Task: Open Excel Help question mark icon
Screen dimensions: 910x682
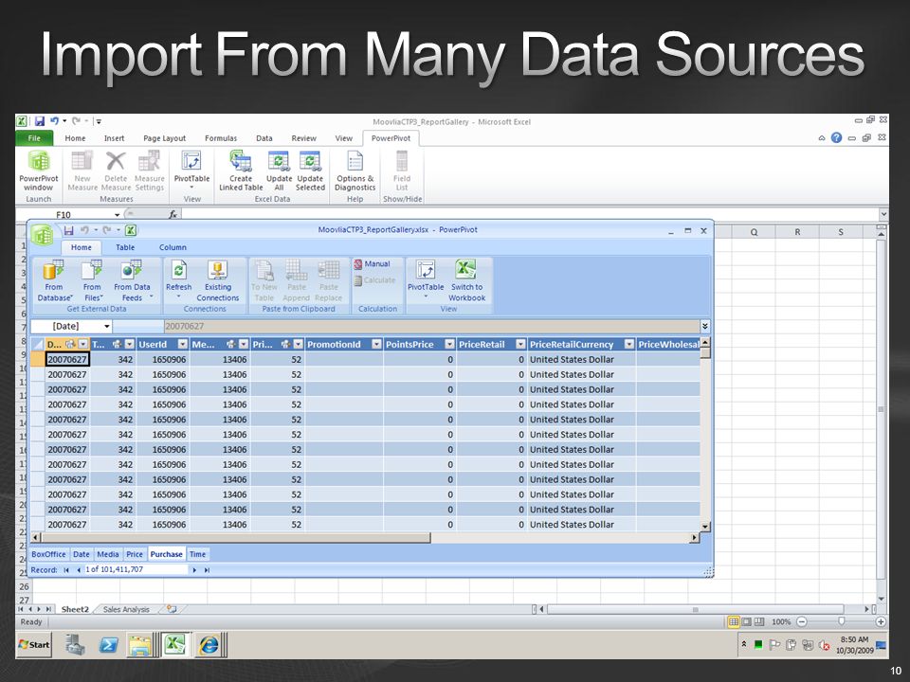Action: point(836,138)
